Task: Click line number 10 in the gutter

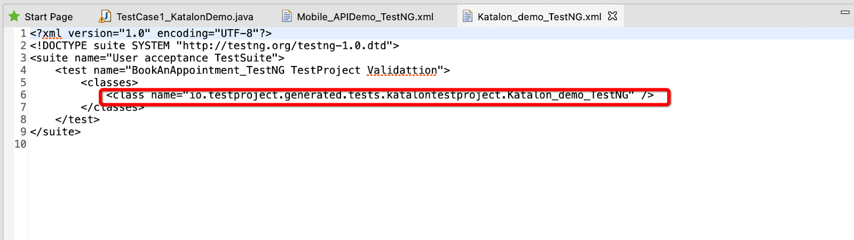Action: coord(20,144)
